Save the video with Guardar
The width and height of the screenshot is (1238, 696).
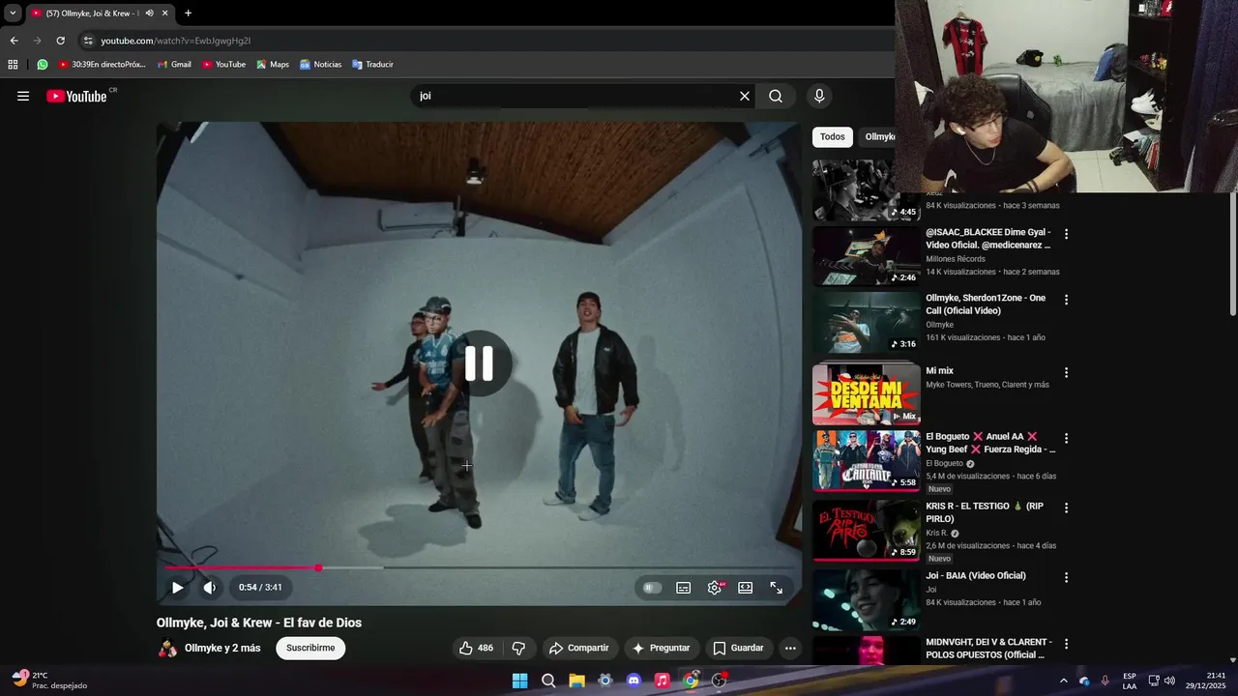point(738,648)
